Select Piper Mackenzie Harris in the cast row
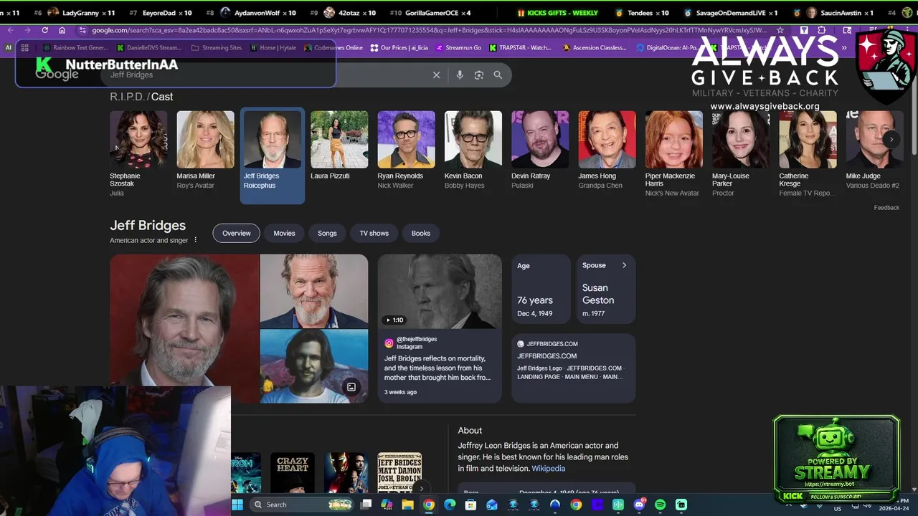Image resolution: width=918 pixels, height=516 pixels. pos(673,154)
